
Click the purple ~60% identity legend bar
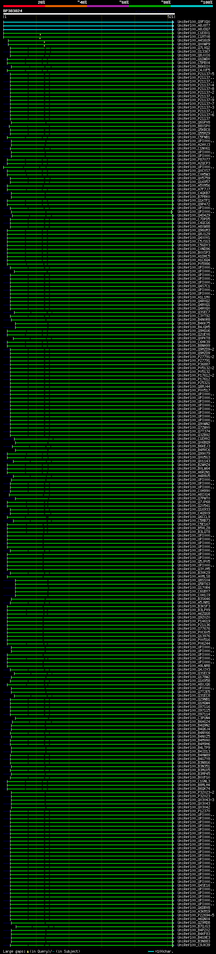tap(108, 6)
